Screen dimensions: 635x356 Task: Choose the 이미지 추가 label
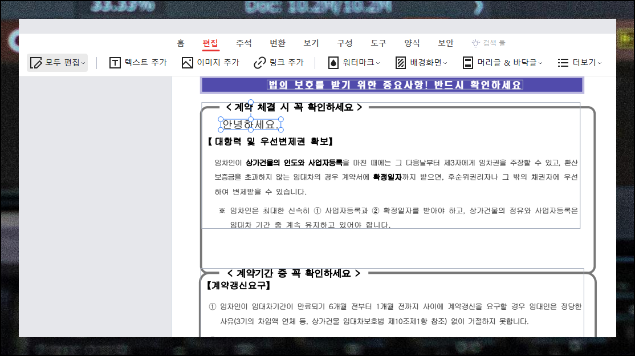coord(218,62)
